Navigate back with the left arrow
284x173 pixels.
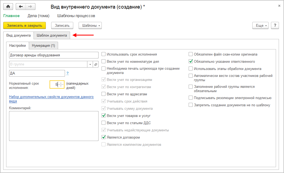click(x=21, y=7)
